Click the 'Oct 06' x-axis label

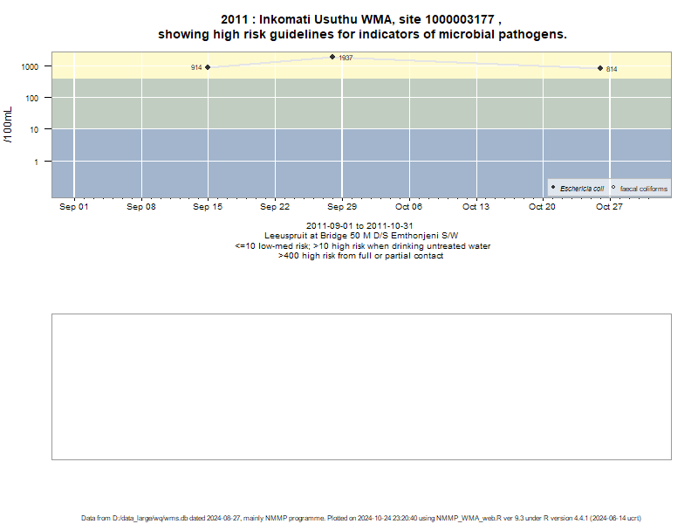coord(408,207)
